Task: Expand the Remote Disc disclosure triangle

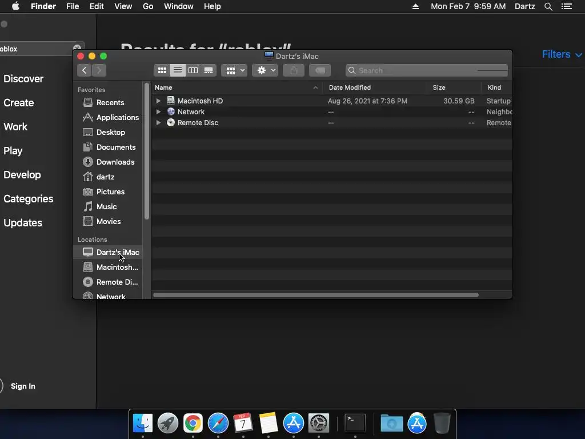Action: click(158, 122)
